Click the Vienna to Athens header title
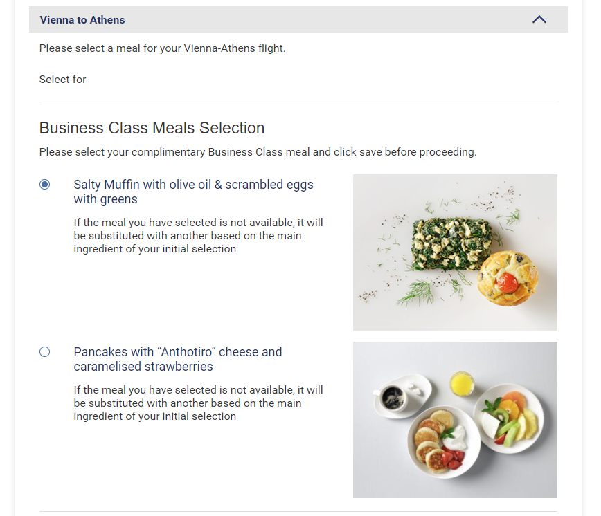 82,20
